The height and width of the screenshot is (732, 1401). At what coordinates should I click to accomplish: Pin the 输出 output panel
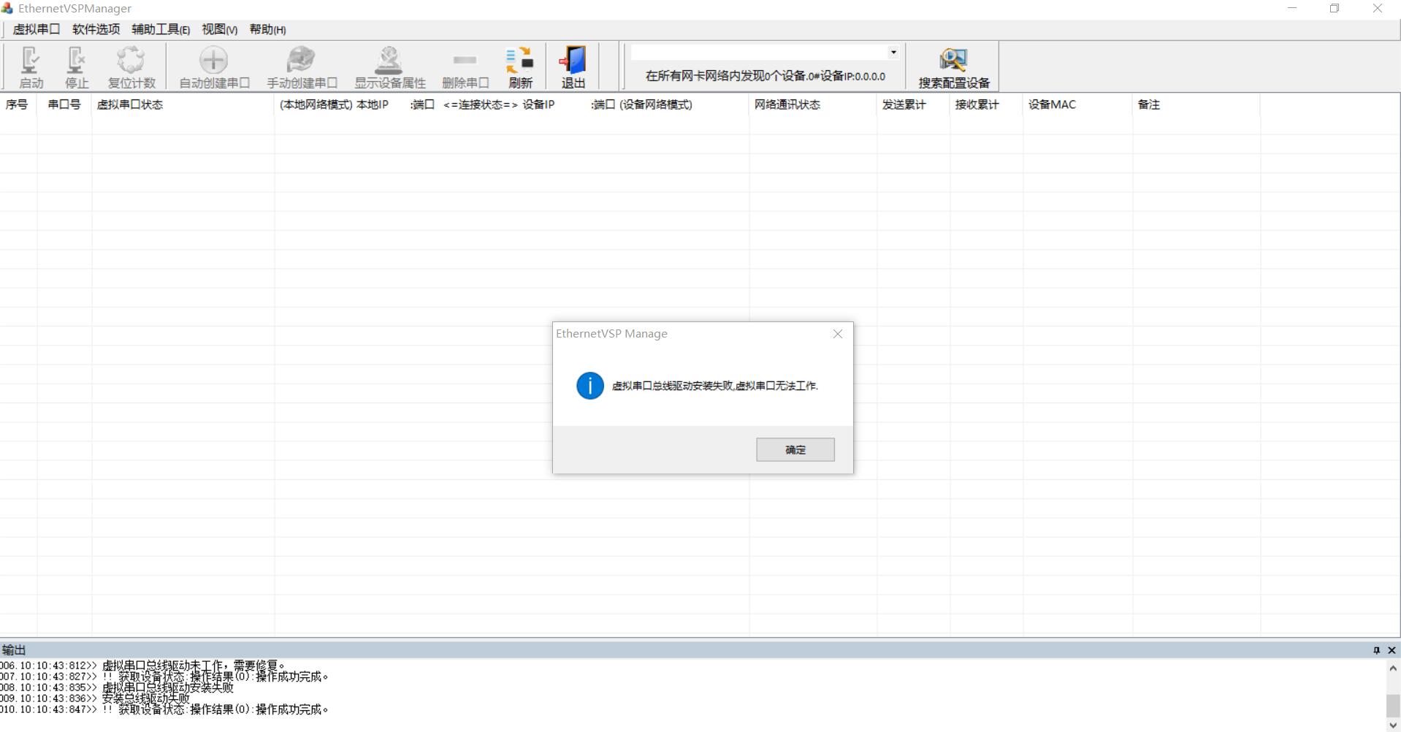pos(1376,650)
